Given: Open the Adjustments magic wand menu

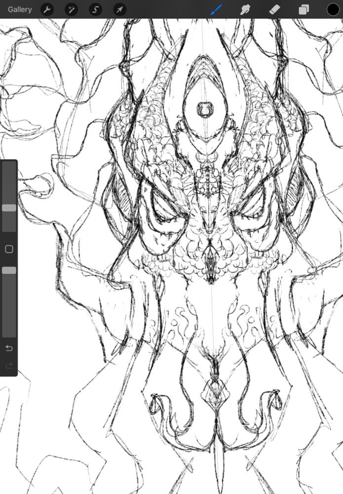Looking at the screenshot, I should pyautogui.click(x=71, y=9).
